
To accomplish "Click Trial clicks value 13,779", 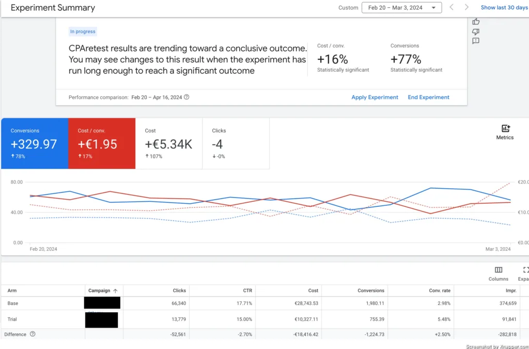I will (179, 319).
